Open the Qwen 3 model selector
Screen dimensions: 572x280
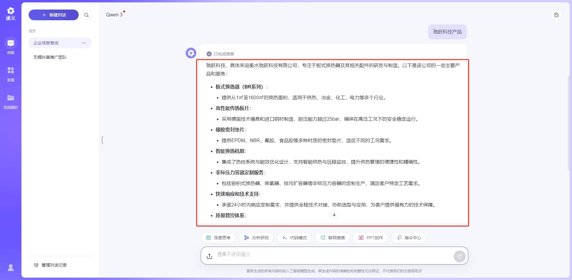115,15
